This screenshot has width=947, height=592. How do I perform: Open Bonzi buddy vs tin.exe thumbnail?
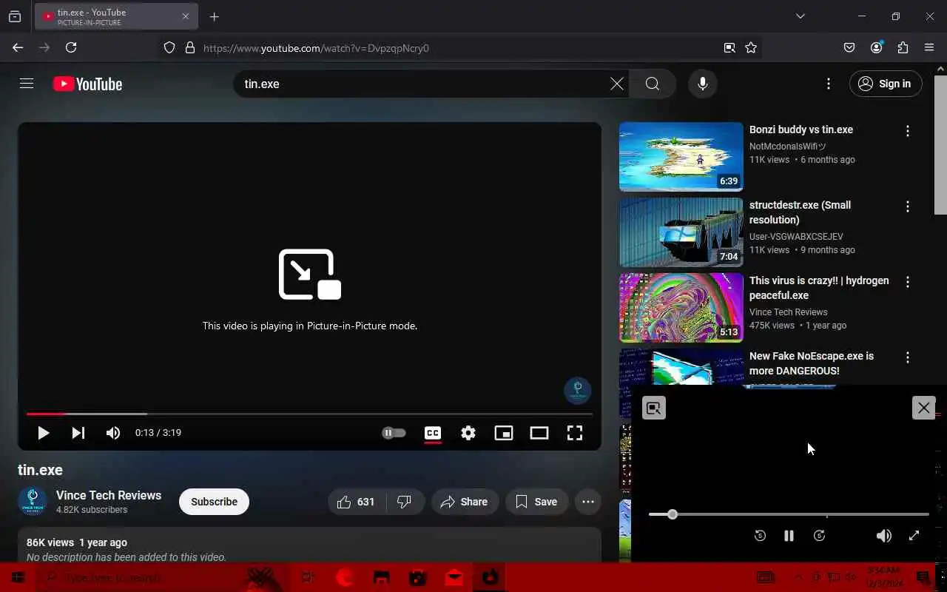pyautogui.click(x=681, y=157)
